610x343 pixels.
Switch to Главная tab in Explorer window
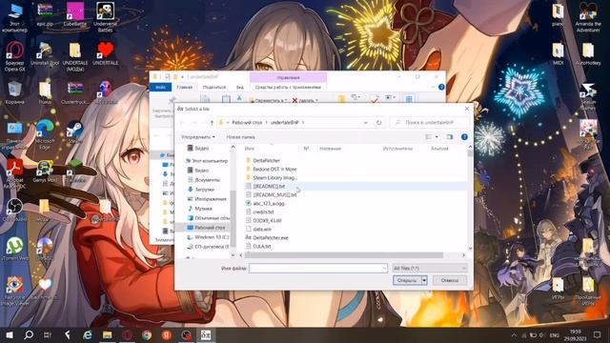184,87
